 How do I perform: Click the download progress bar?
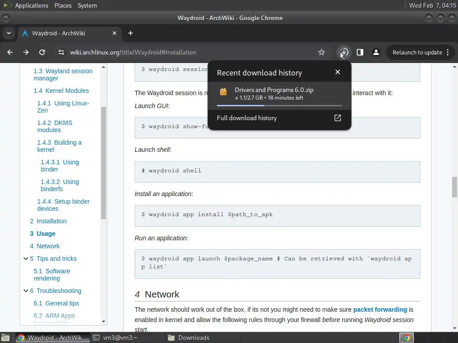tap(279, 105)
